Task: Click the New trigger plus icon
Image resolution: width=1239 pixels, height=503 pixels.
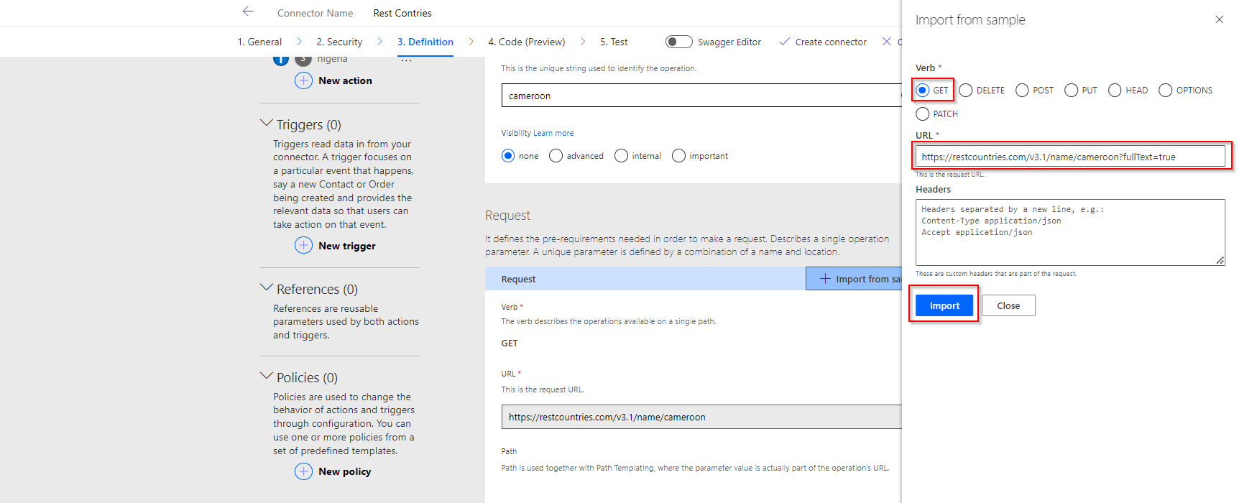Action: tap(303, 246)
